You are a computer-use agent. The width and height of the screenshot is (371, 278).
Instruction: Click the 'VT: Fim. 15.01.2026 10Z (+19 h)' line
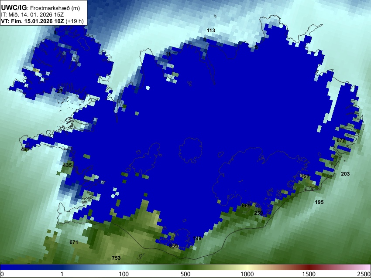42,21
